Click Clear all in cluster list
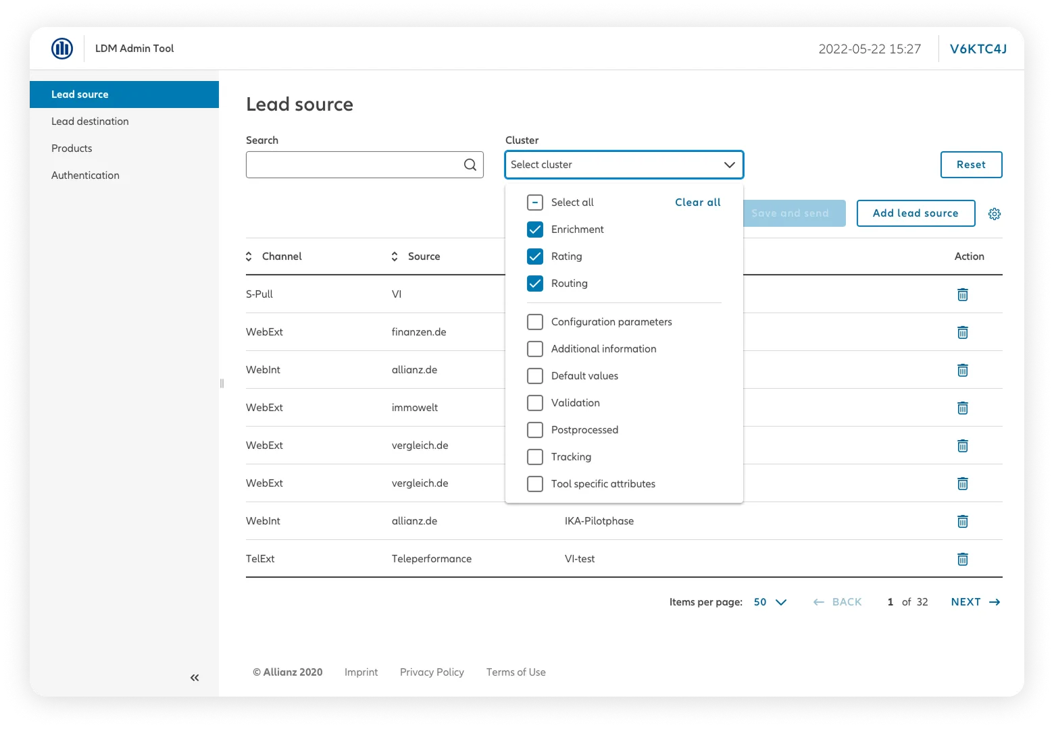 698,202
